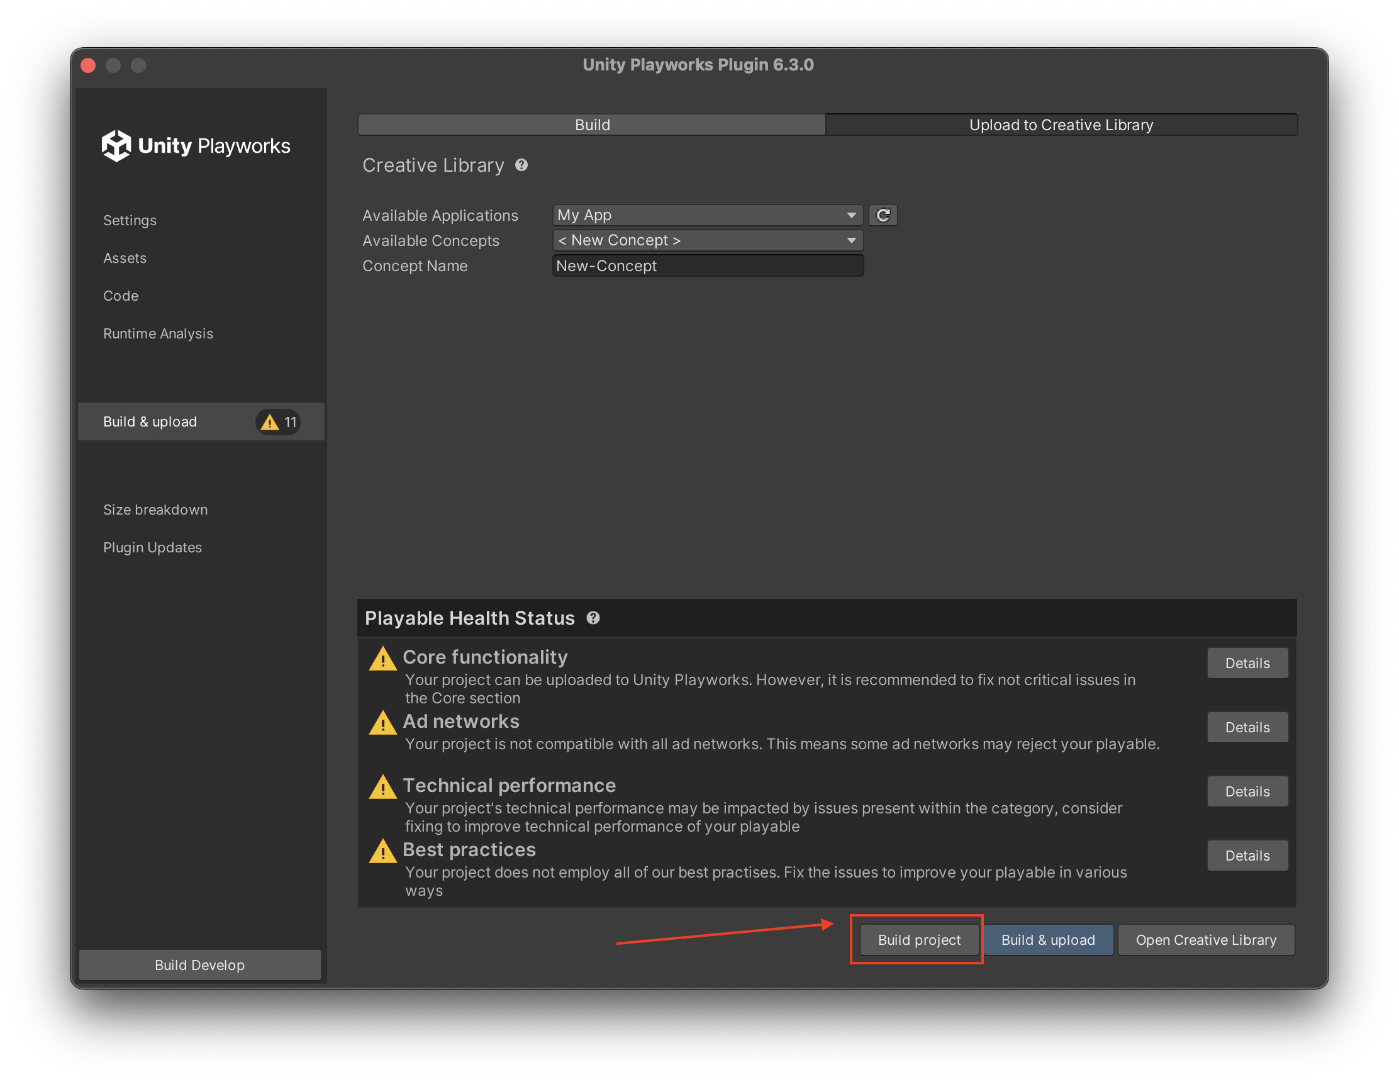Image resolution: width=1399 pixels, height=1082 pixels.
Task: Open Code in the sidebar
Action: 121,296
